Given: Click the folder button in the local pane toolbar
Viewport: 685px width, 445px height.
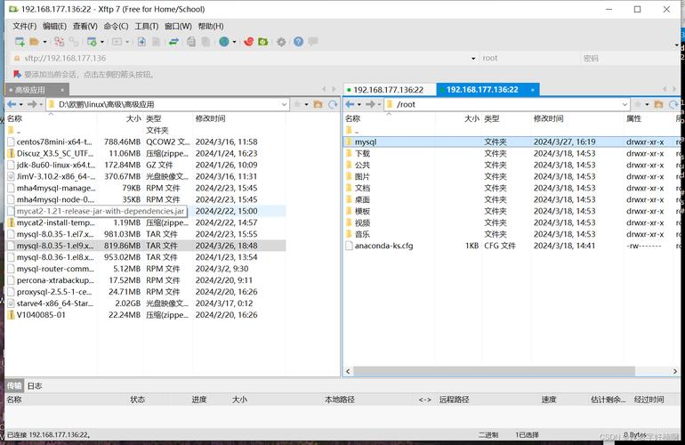Looking at the screenshot, I should [318, 104].
